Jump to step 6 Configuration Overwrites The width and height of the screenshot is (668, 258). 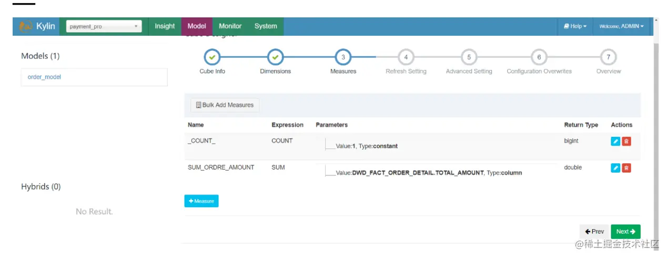tap(539, 57)
